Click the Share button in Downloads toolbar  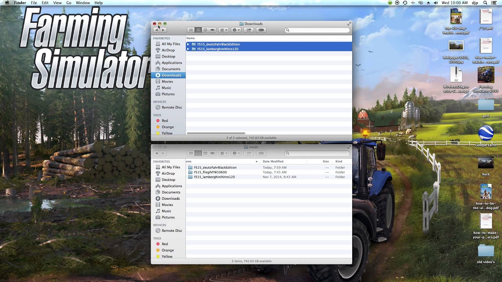249,30
